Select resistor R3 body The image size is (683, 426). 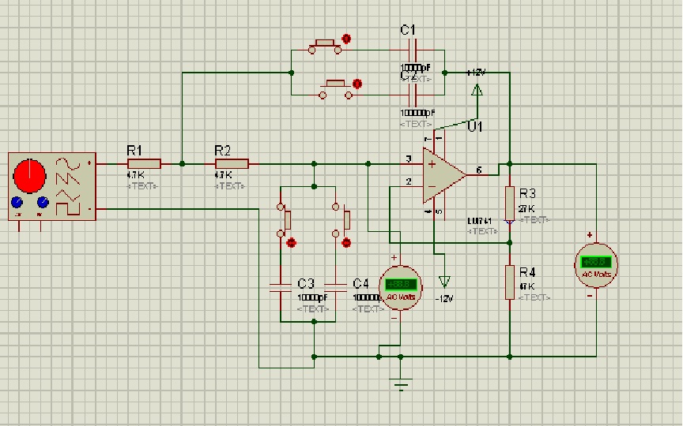pyautogui.click(x=510, y=204)
